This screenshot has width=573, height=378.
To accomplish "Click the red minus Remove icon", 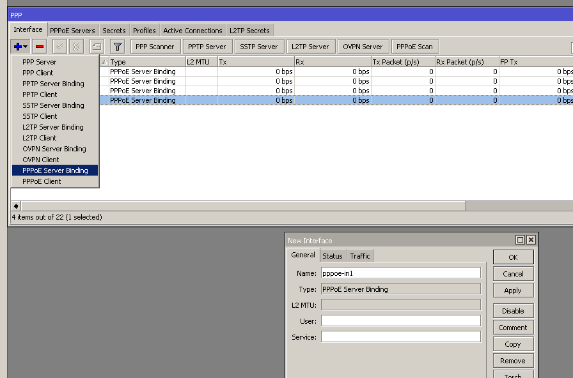I will [x=40, y=47].
